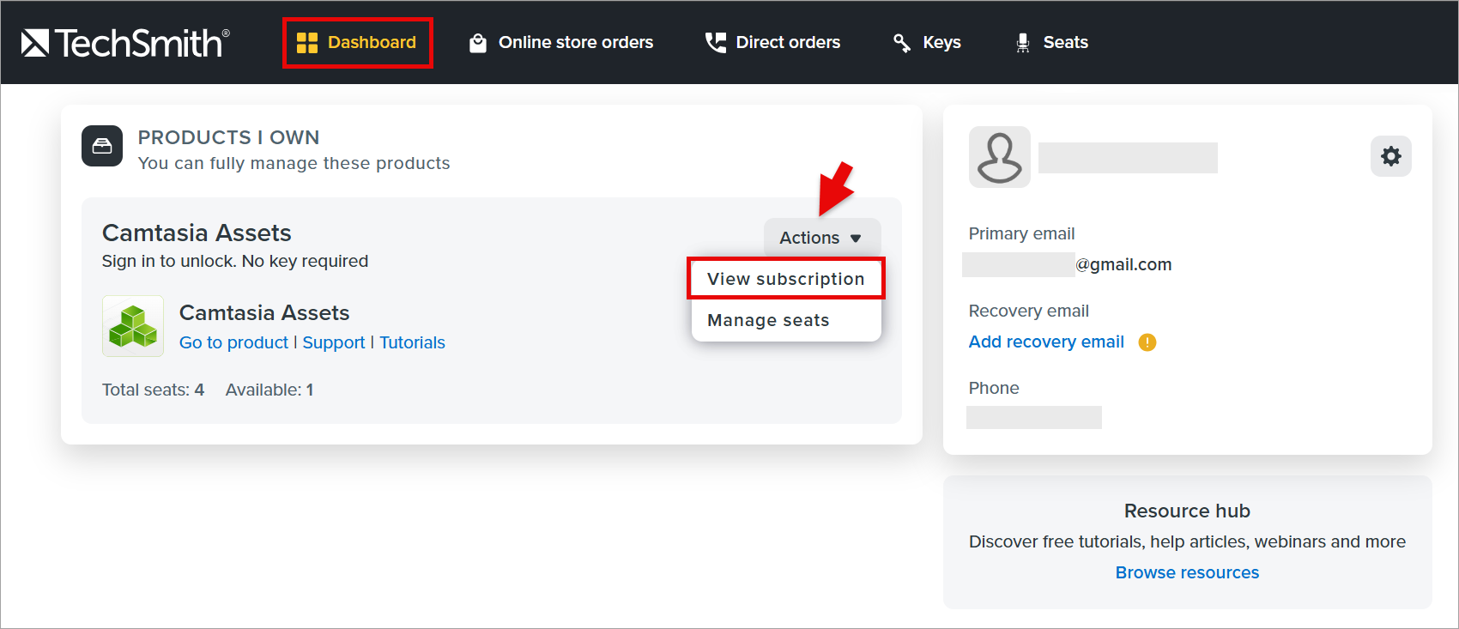Click the Available: 1 text
The width and height of the screenshot is (1459, 629).
click(x=269, y=390)
